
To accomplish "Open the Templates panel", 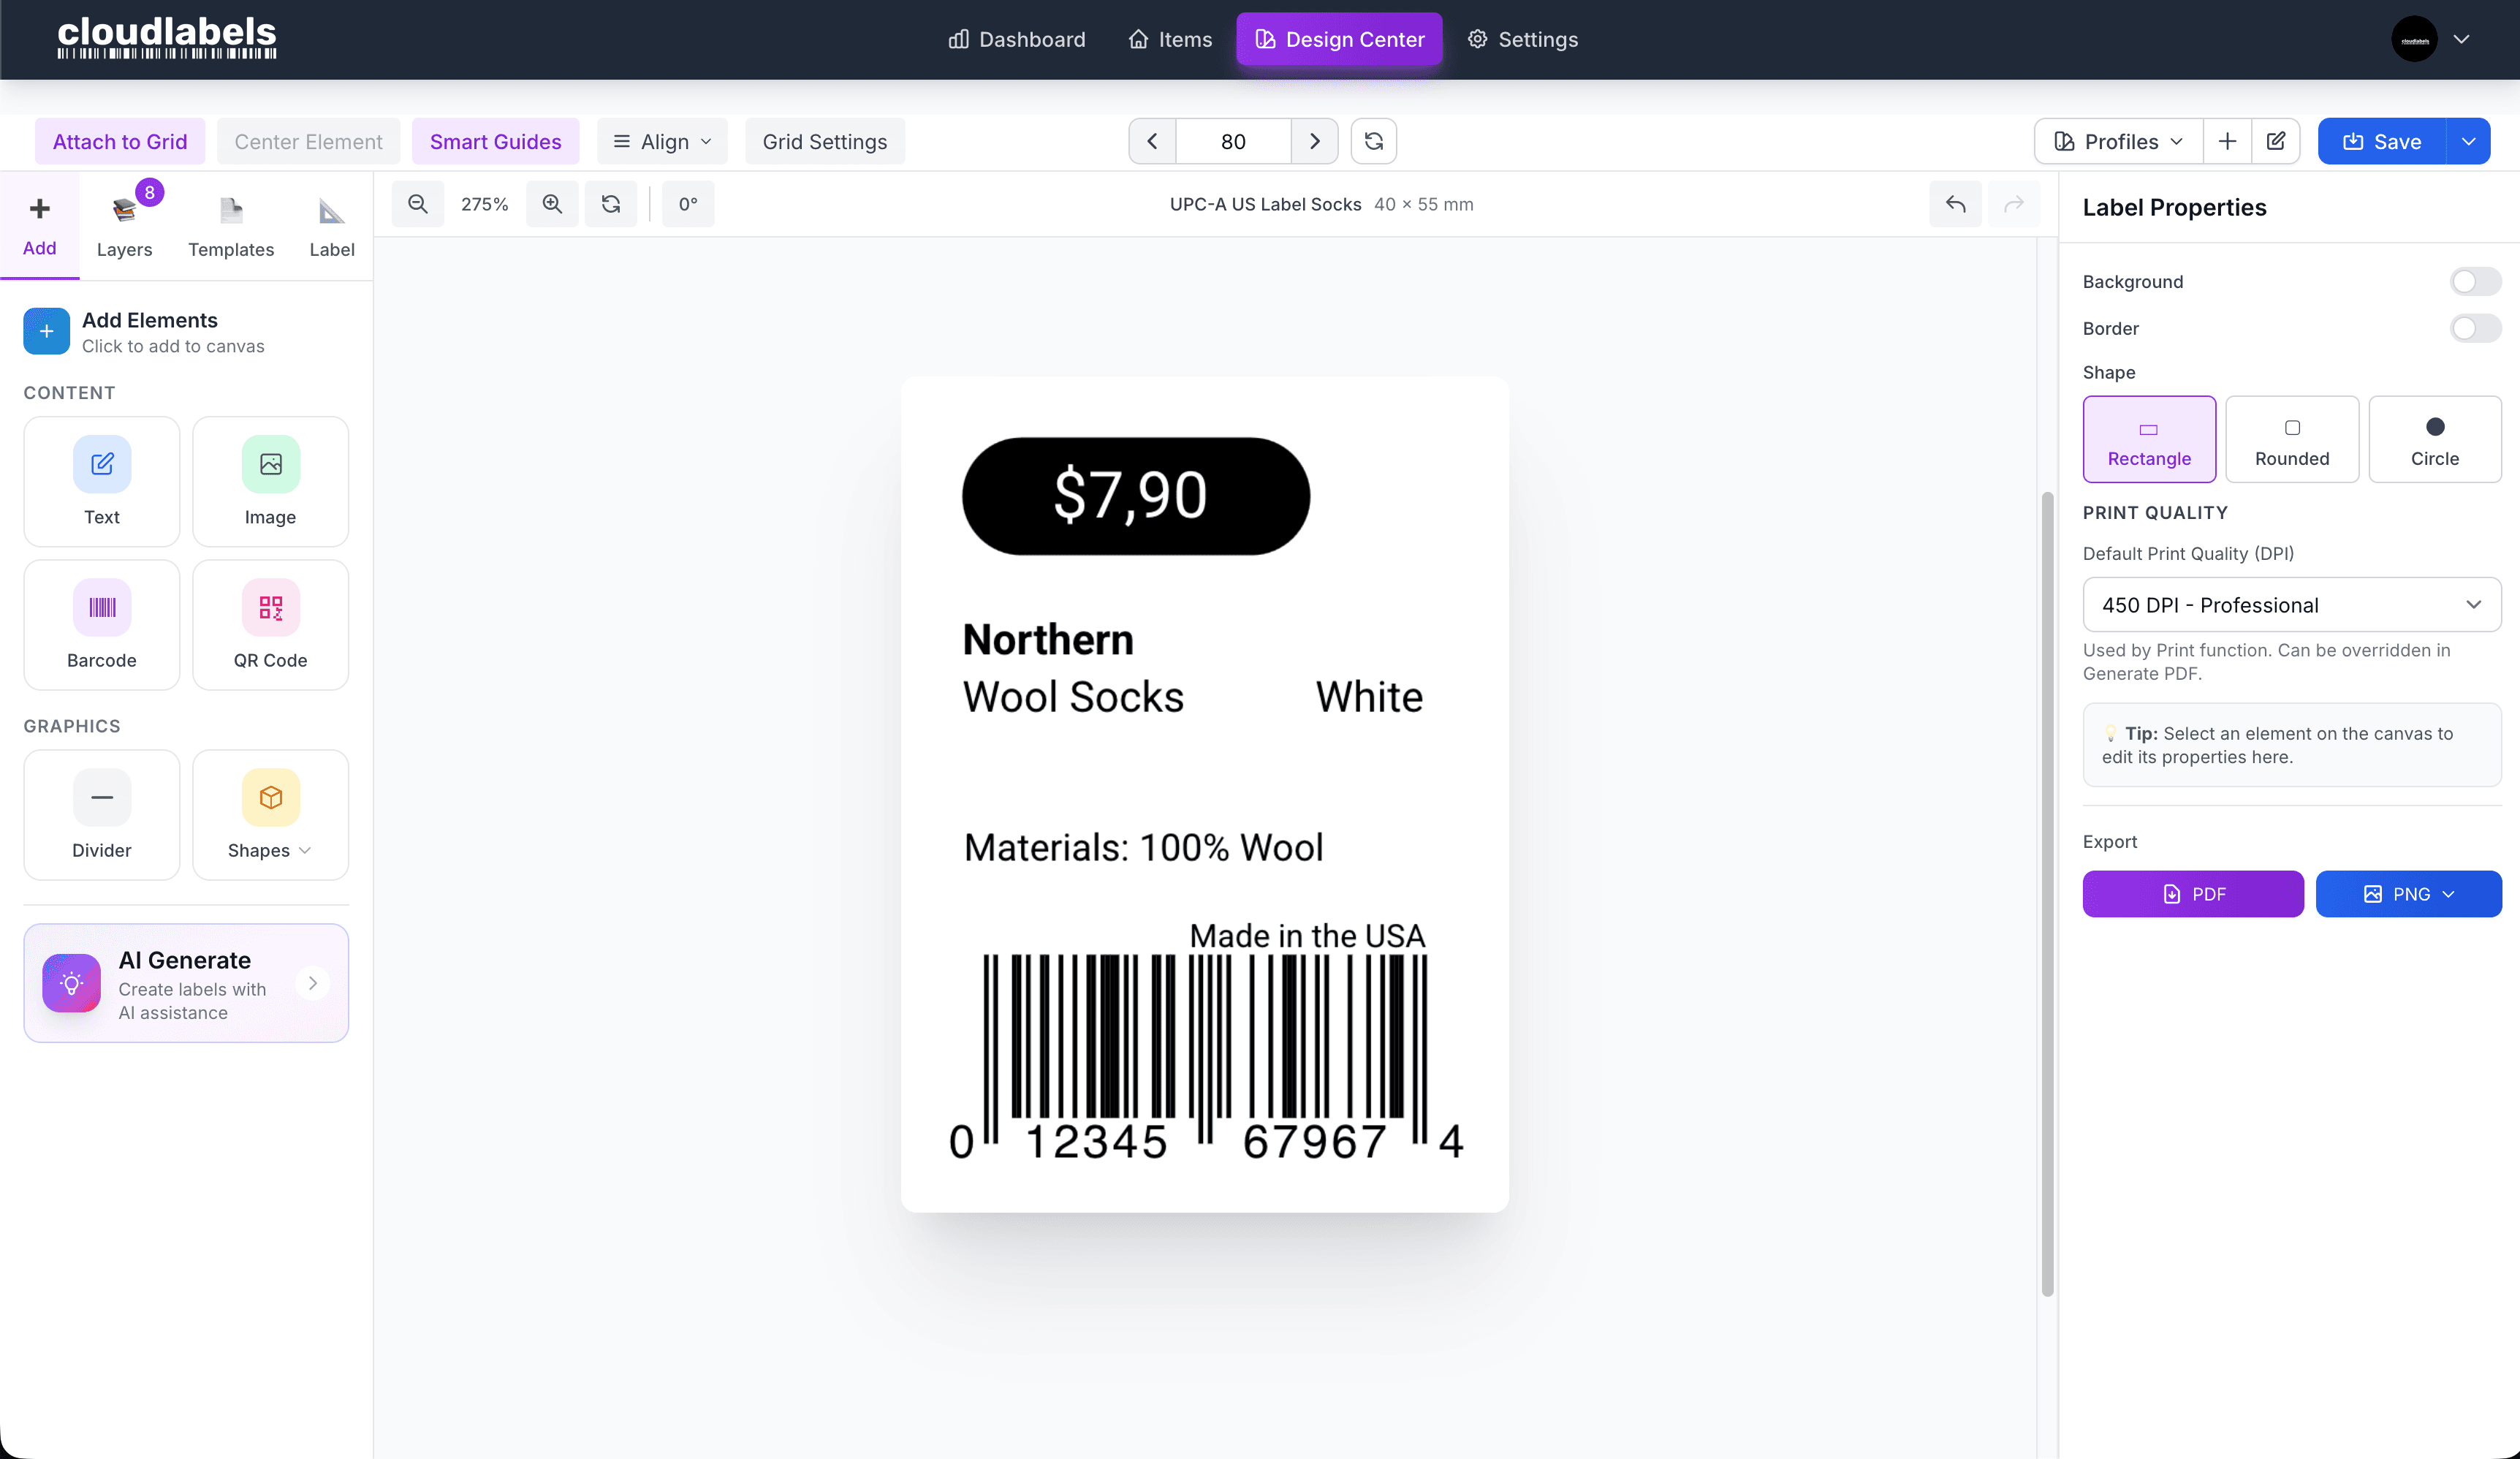I will click(231, 224).
